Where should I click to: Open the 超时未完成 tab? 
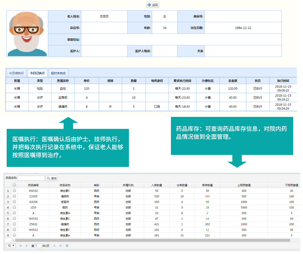tap(58, 73)
